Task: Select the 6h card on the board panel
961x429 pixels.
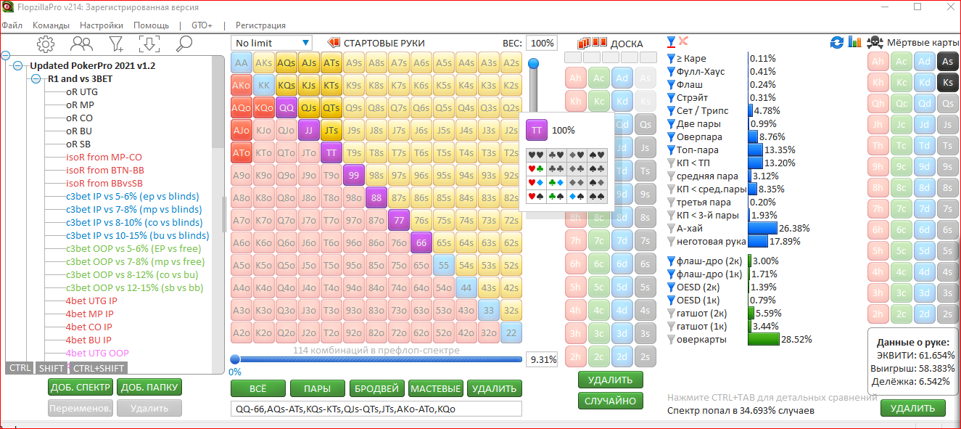Action: point(576,264)
